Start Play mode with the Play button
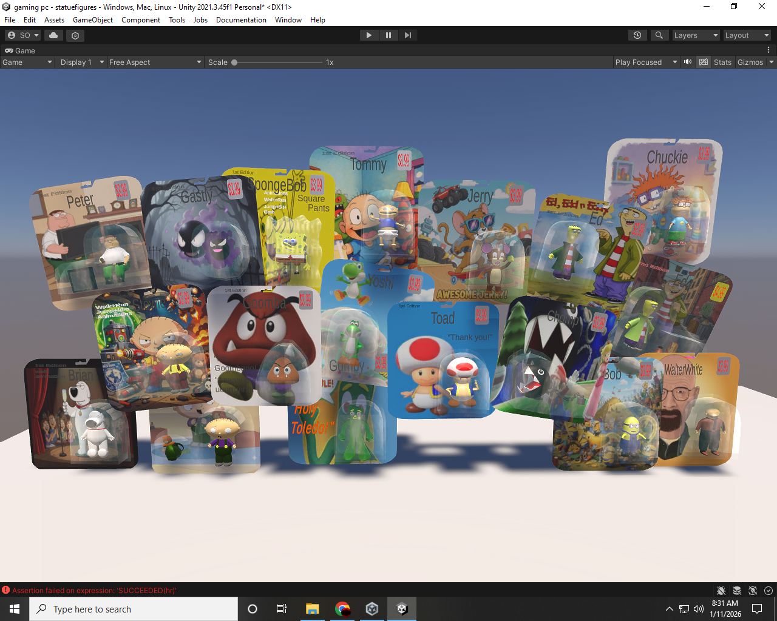 tap(368, 35)
